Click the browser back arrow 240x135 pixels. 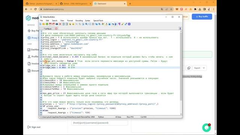pyautogui.click(x=26, y=9)
